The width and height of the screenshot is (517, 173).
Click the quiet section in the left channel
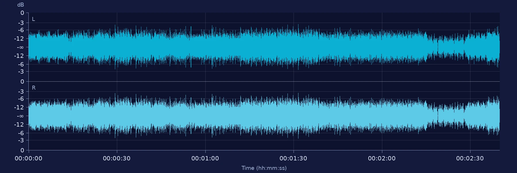point(451,47)
